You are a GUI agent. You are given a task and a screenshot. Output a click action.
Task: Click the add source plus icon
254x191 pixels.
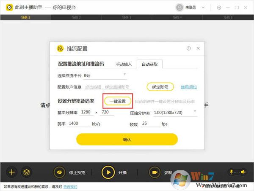pyautogui.click(x=12, y=172)
